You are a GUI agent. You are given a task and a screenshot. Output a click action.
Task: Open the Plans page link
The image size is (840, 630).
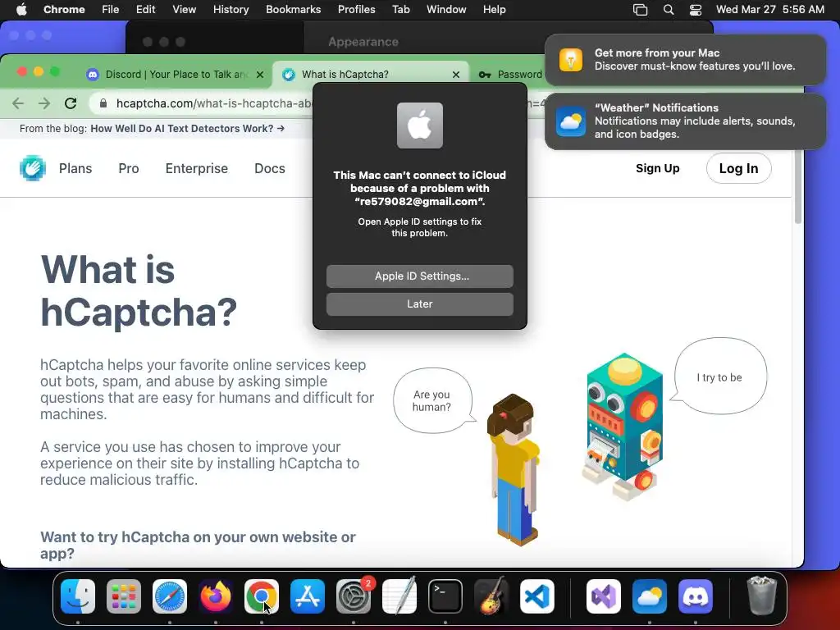tap(75, 168)
